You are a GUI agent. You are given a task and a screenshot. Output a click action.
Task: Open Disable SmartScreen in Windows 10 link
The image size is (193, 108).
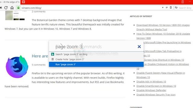[x=156, y=86]
